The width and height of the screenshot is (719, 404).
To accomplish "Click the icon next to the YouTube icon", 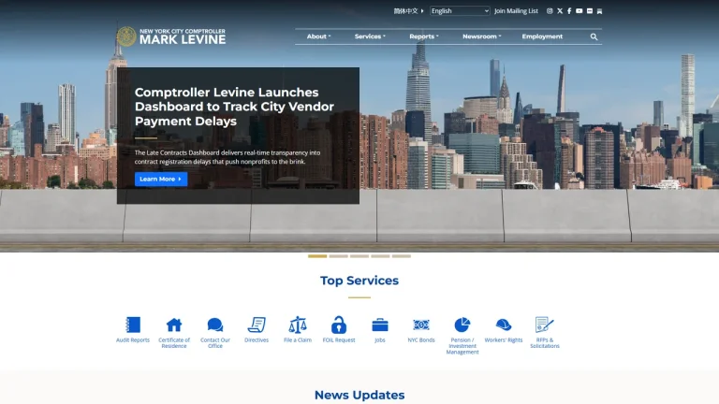I will (x=590, y=11).
